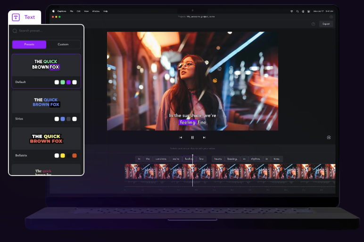364x242 pixels.
Task: Select the "fine" caption word chip
Action: (201, 159)
